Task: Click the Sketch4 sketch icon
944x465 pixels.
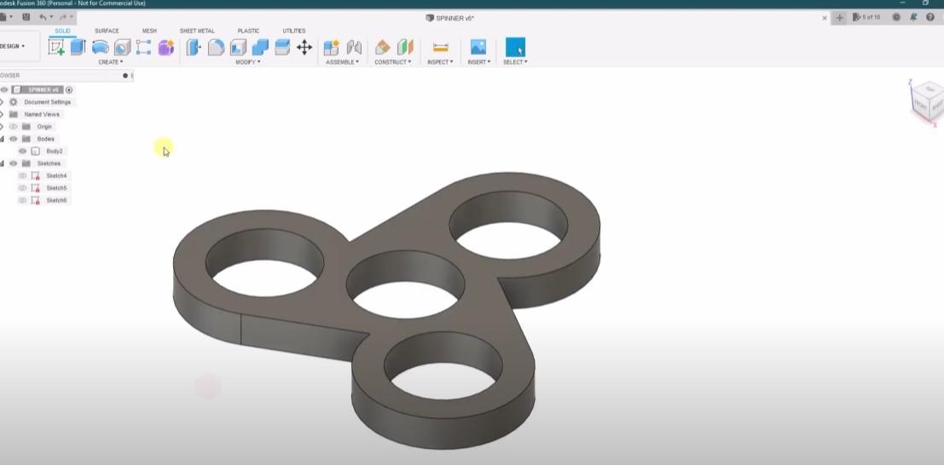Action: pyautogui.click(x=36, y=175)
